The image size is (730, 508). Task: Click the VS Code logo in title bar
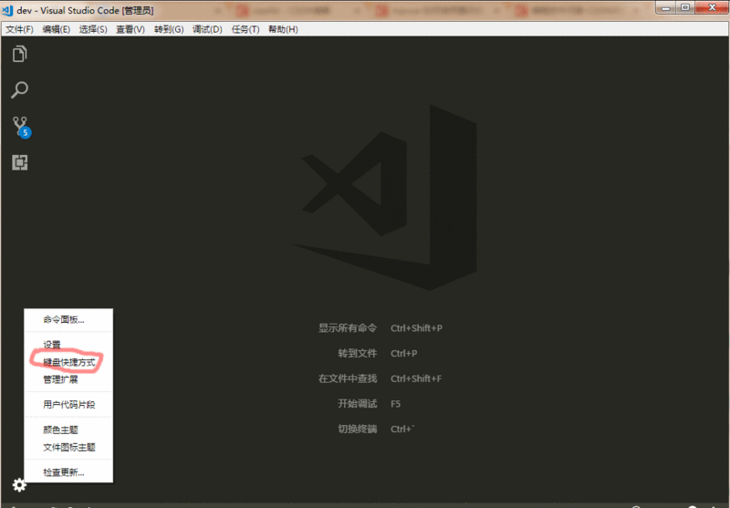tap(7, 10)
